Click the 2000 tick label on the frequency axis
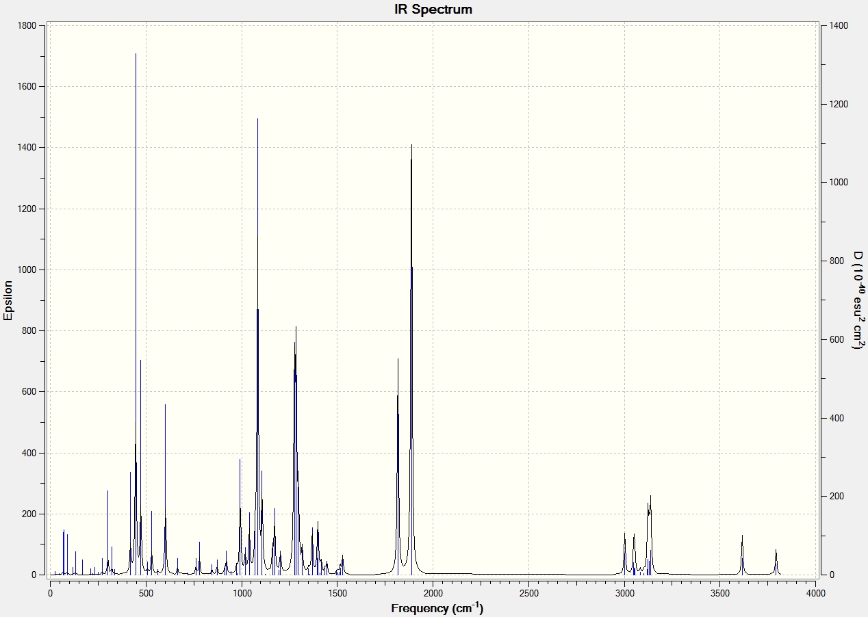The width and height of the screenshot is (868, 617). click(x=433, y=592)
